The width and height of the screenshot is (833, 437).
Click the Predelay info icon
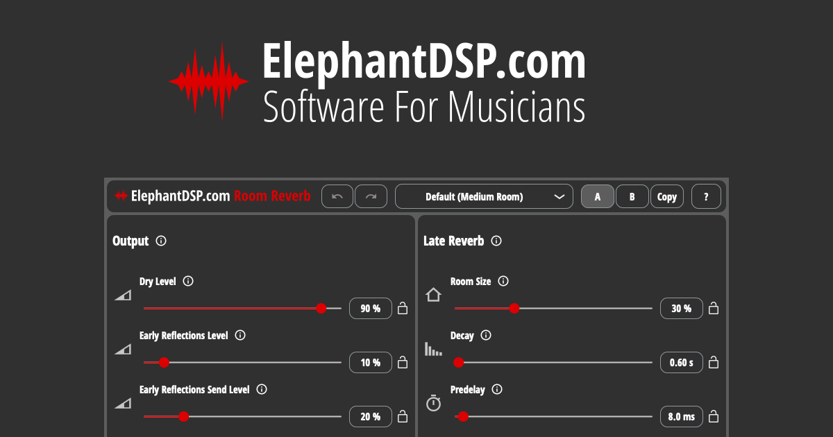pos(497,389)
